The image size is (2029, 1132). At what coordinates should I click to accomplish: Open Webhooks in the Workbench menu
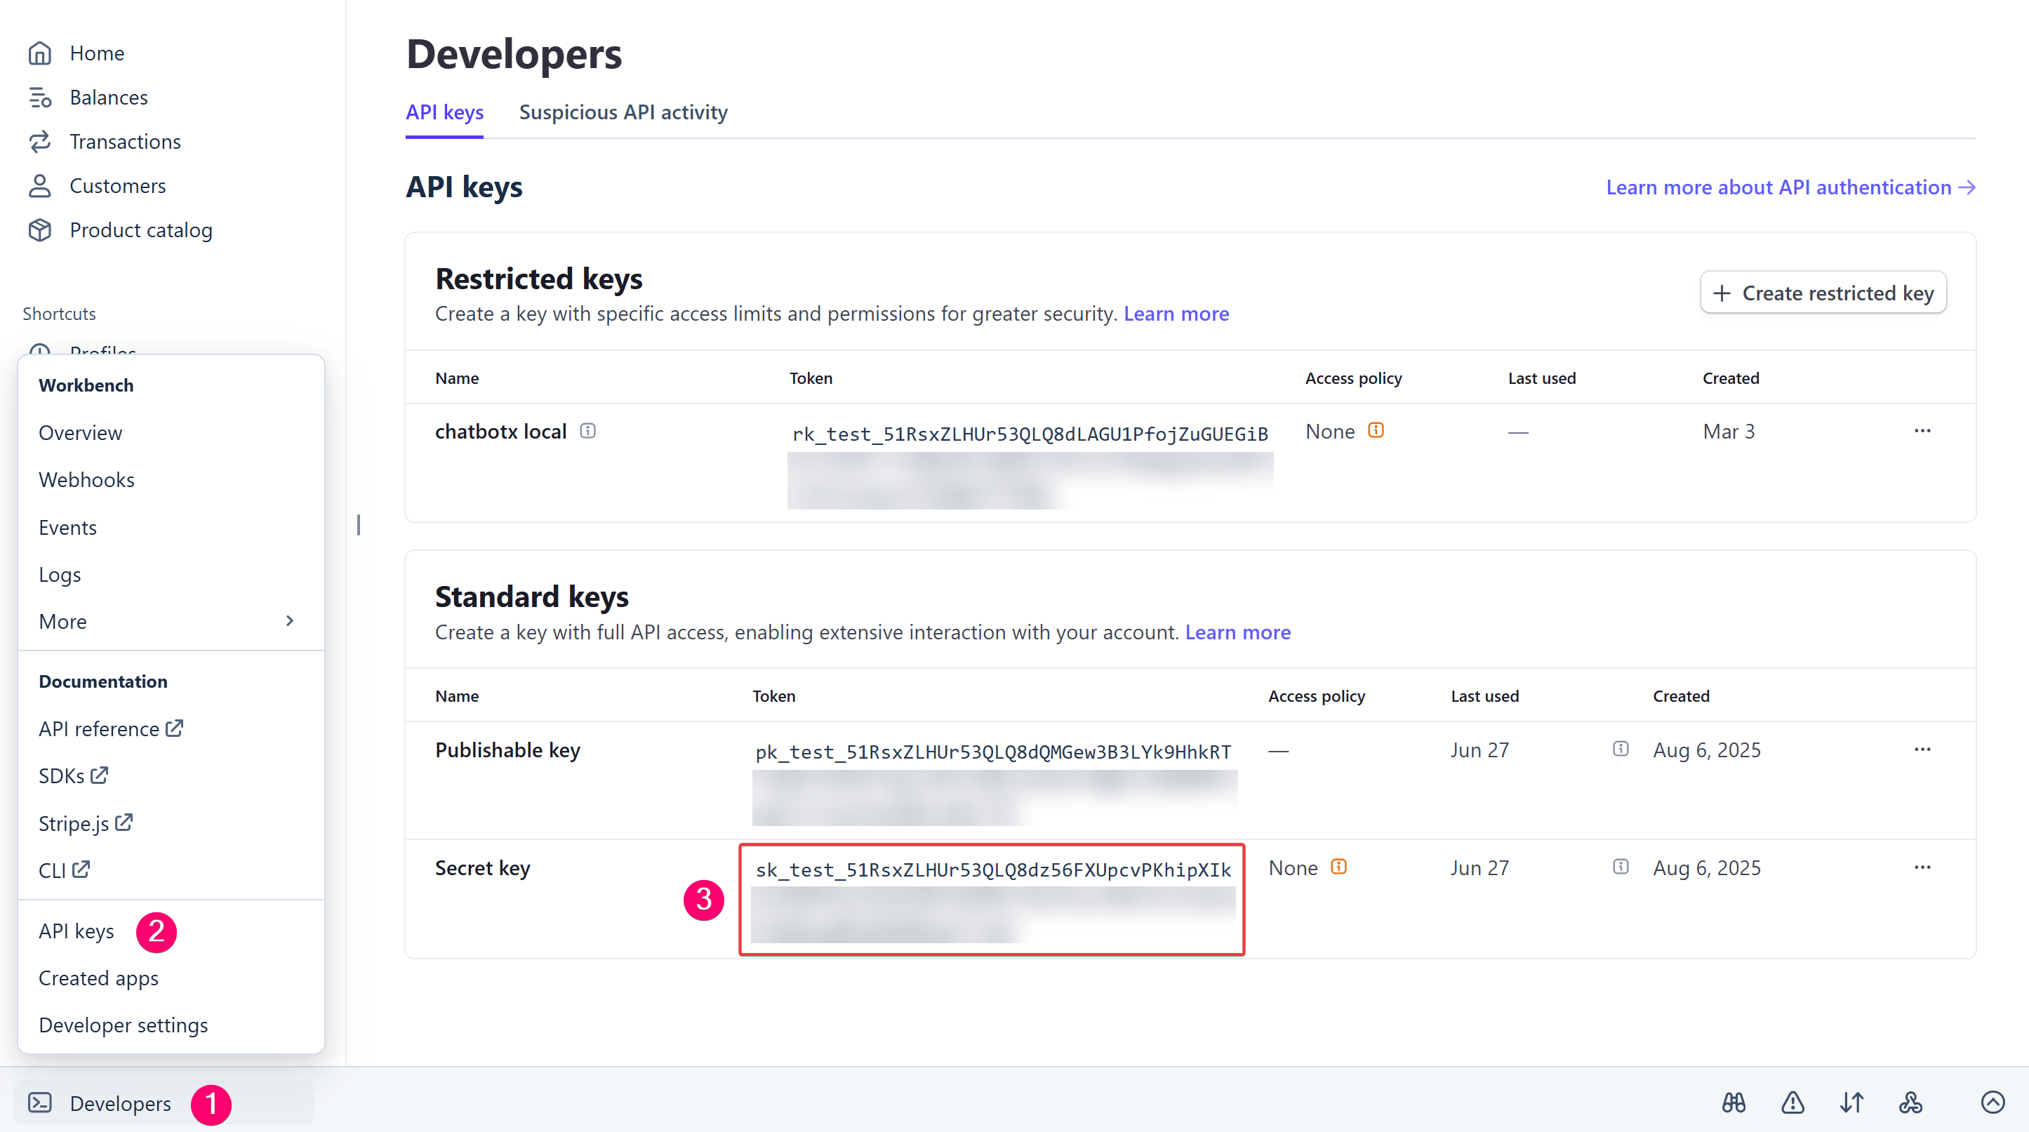pyautogui.click(x=86, y=480)
